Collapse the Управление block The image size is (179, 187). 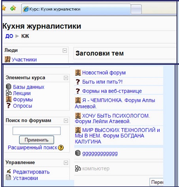point(66,163)
